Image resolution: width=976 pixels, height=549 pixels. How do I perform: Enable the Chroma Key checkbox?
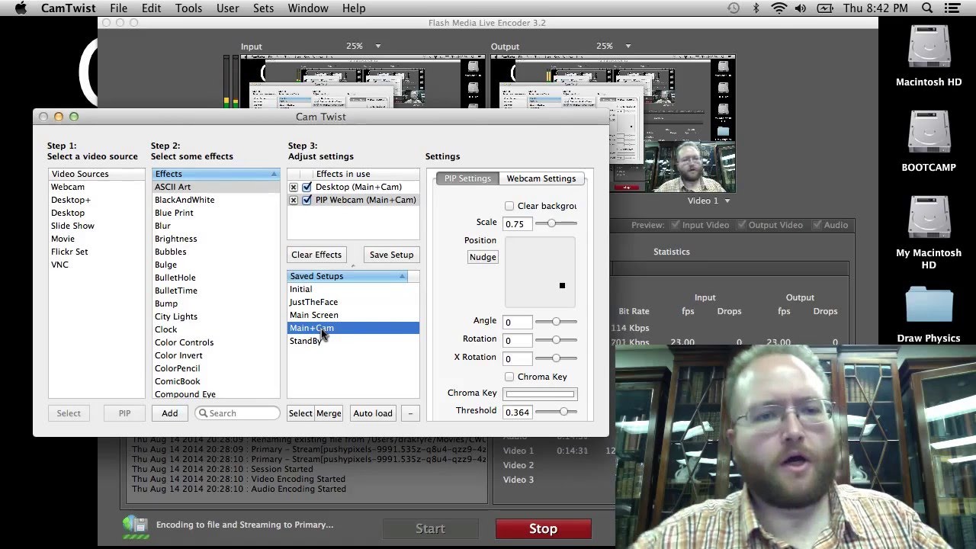click(509, 377)
